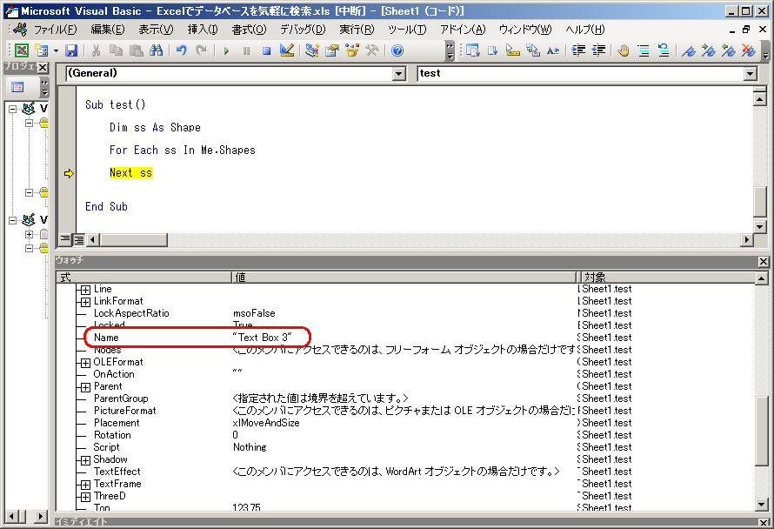Click the Reset (stop) toolbar icon
Image resolution: width=774 pixels, height=529 pixels.
coord(266,51)
